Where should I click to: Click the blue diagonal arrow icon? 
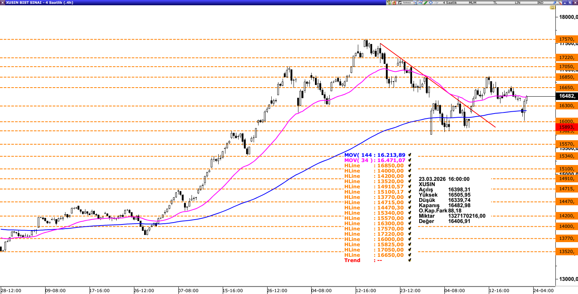(554, 3)
